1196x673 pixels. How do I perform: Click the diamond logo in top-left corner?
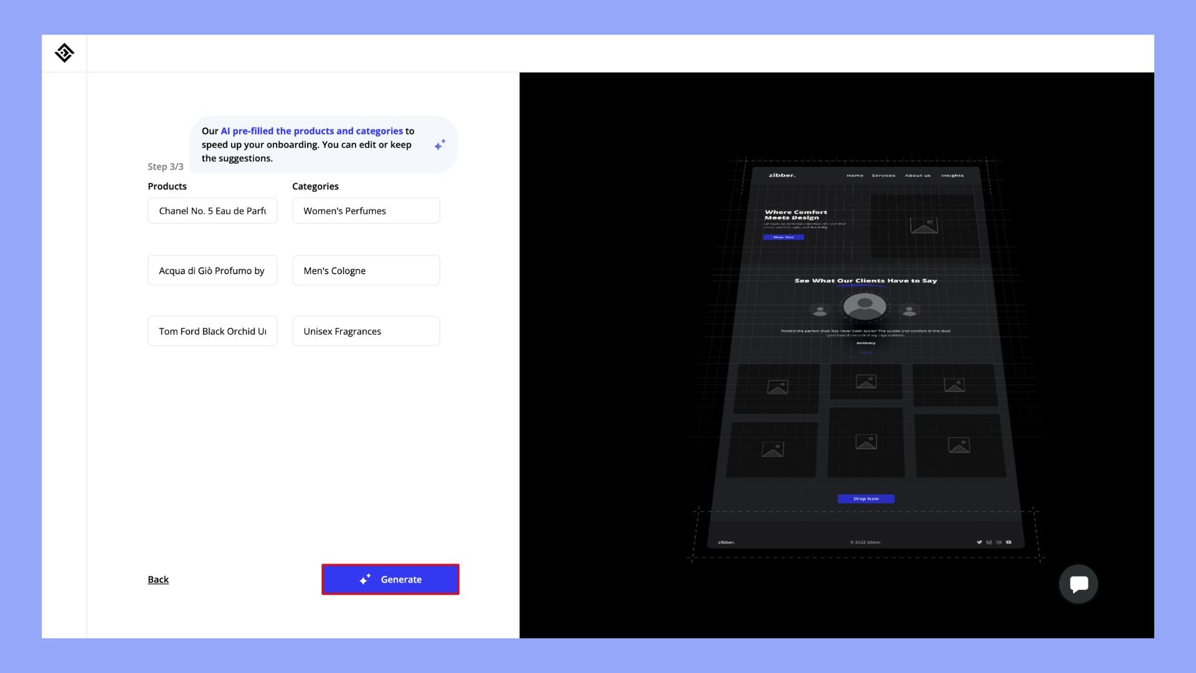click(x=64, y=53)
